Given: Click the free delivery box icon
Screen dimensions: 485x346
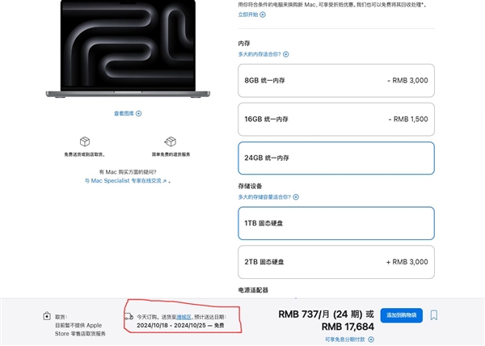Looking at the screenshot, I should click(x=85, y=141).
